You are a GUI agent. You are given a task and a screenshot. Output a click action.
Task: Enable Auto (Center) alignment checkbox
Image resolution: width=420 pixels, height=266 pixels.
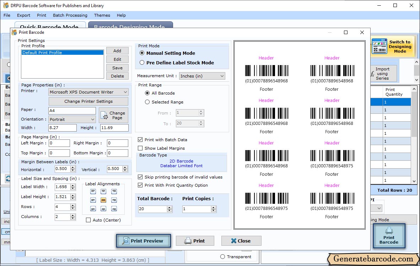click(88, 220)
